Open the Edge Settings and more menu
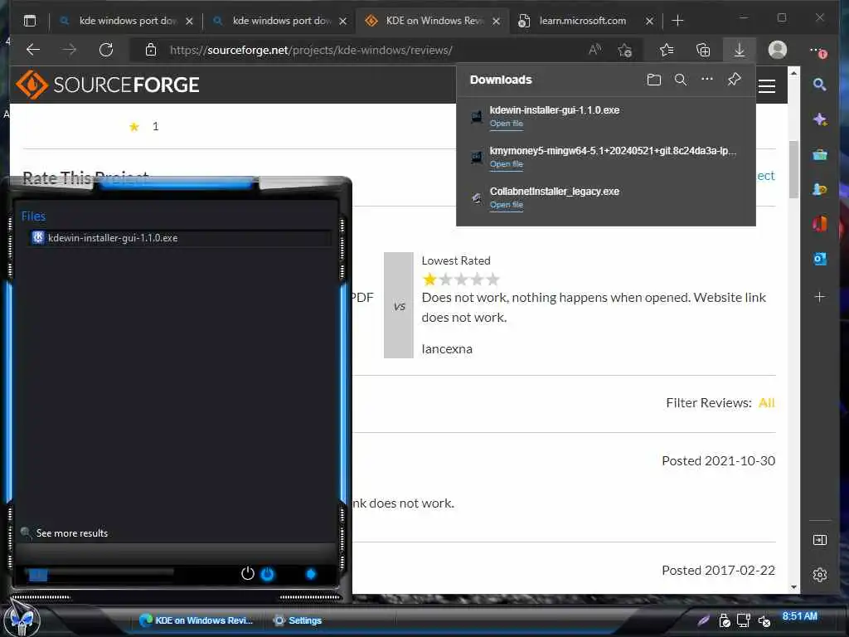This screenshot has width=849, height=637. [x=817, y=51]
